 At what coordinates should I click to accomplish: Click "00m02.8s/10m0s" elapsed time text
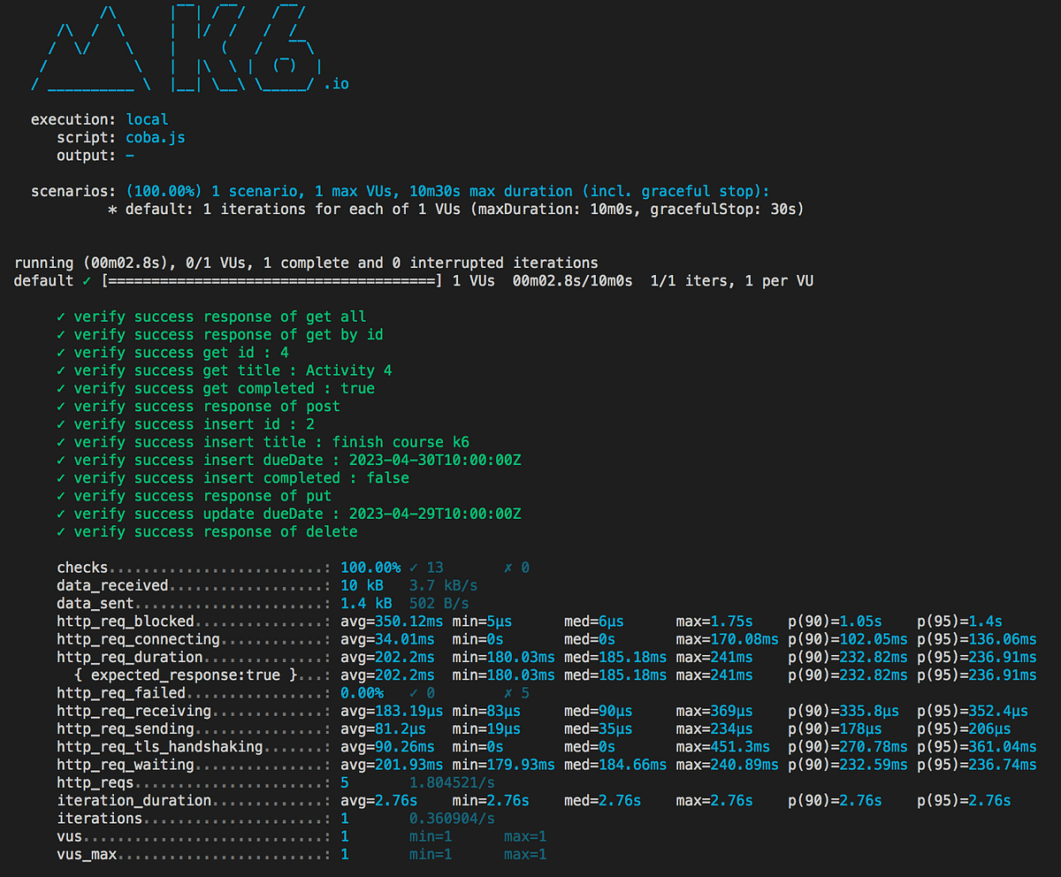pyautogui.click(x=573, y=281)
